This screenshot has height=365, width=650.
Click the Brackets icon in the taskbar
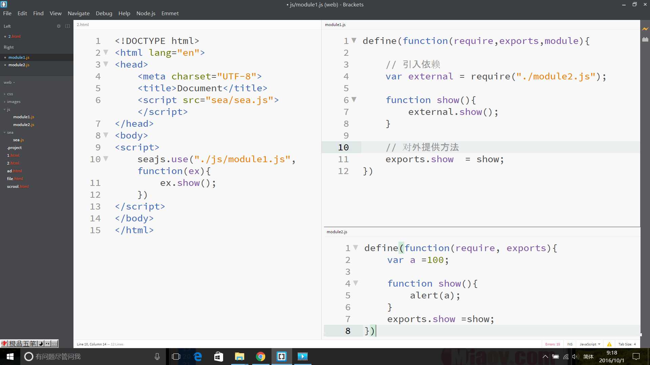pos(282,357)
